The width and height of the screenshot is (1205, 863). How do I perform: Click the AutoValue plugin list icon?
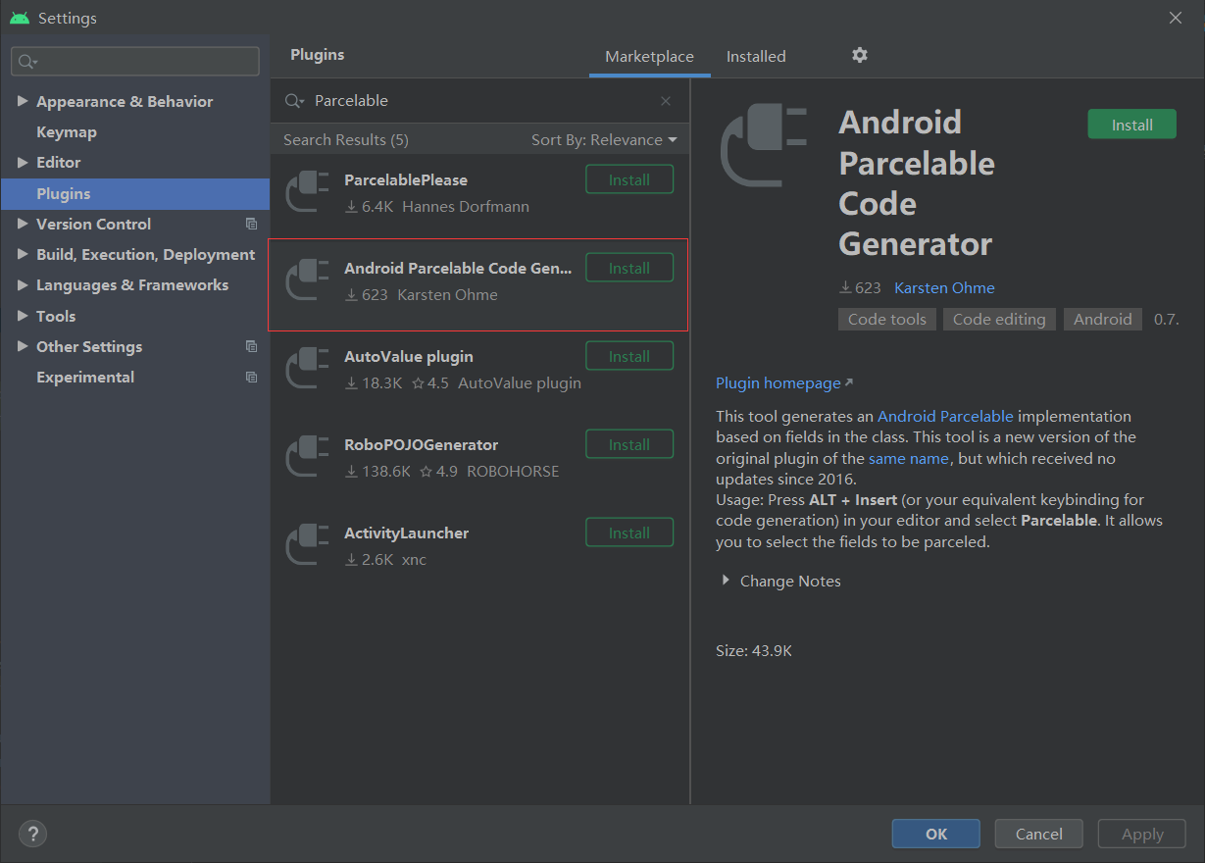pos(308,368)
